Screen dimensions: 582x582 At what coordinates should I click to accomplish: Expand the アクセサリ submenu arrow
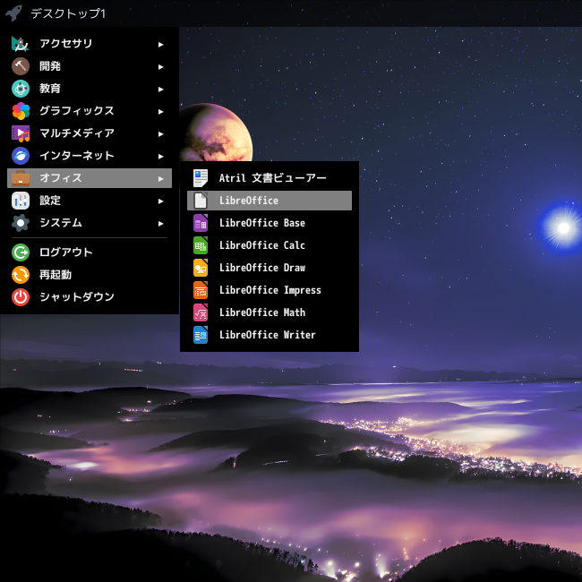160,45
